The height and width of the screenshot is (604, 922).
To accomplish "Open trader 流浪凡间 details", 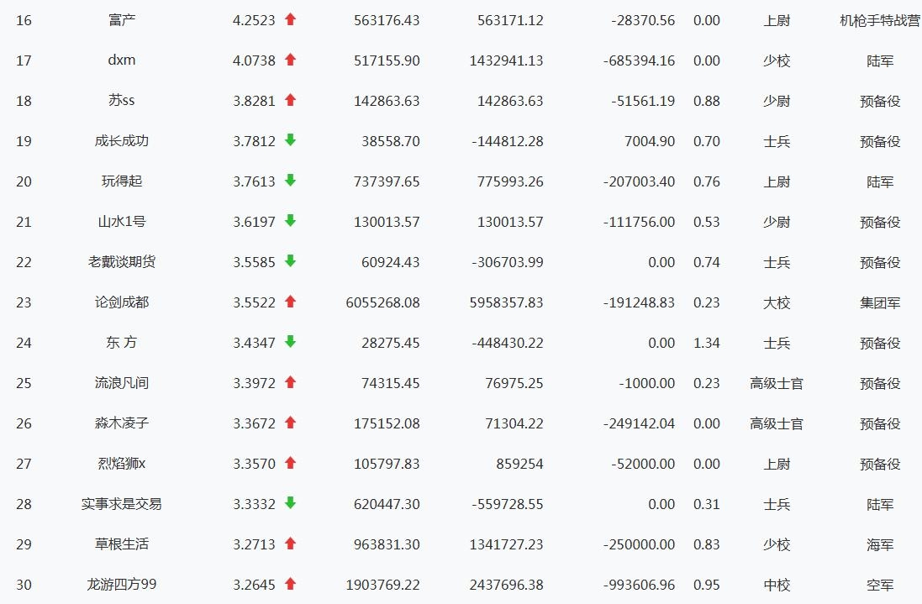I will pyautogui.click(x=122, y=383).
